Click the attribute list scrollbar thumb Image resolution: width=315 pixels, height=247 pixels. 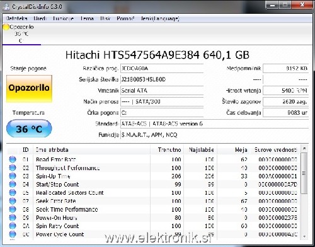[x=304, y=173]
